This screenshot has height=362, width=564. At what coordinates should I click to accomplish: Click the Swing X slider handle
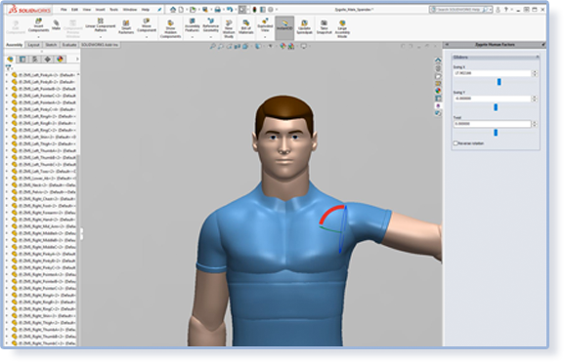coord(499,82)
